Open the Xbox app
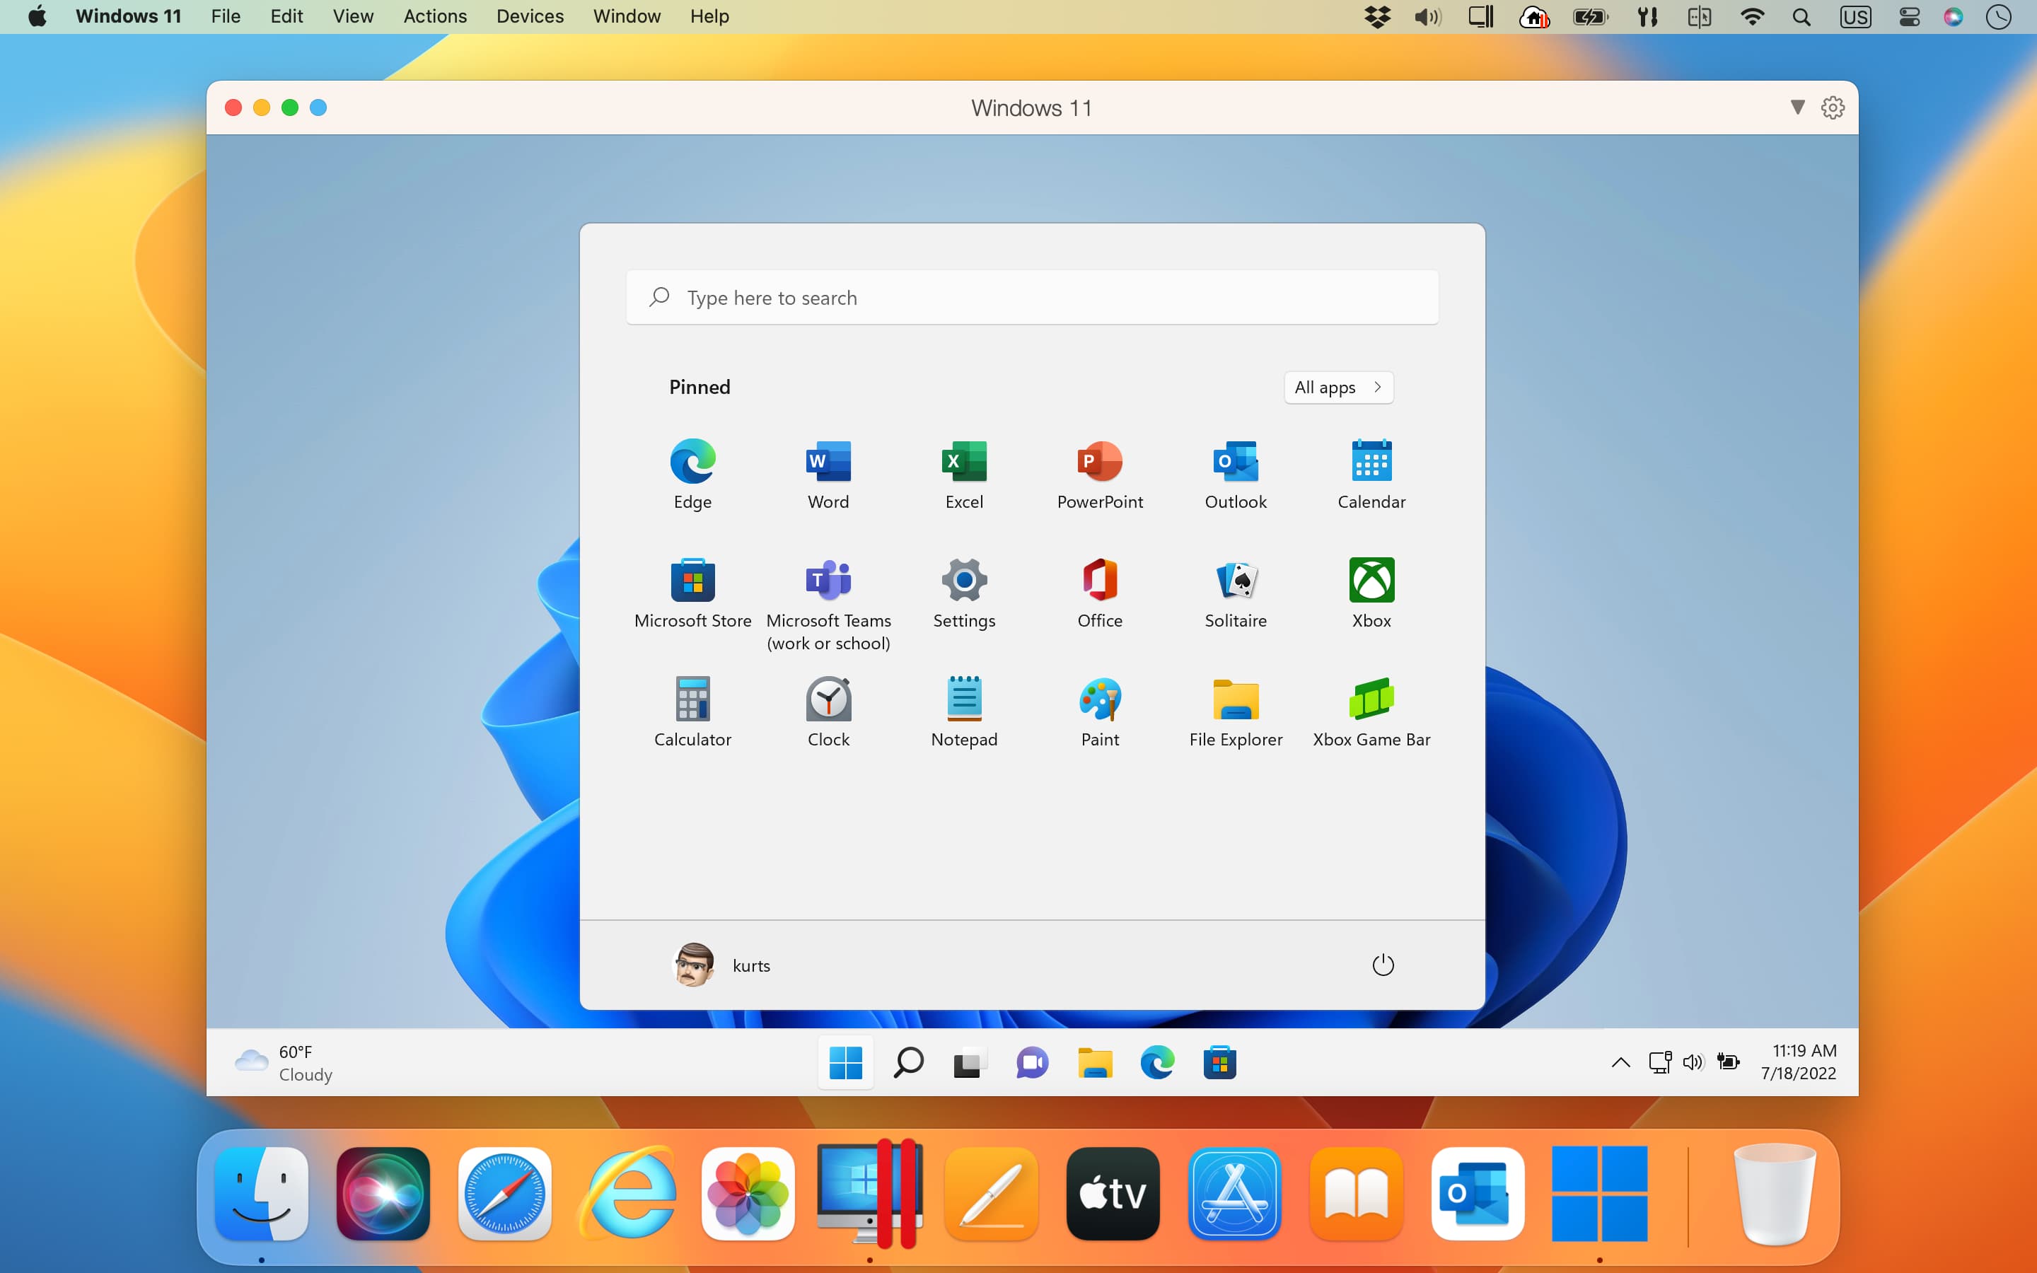This screenshot has height=1273, width=2037. point(1370,581)
